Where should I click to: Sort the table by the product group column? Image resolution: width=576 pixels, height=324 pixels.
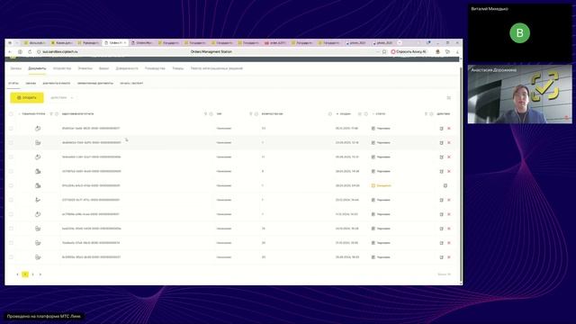32,114
